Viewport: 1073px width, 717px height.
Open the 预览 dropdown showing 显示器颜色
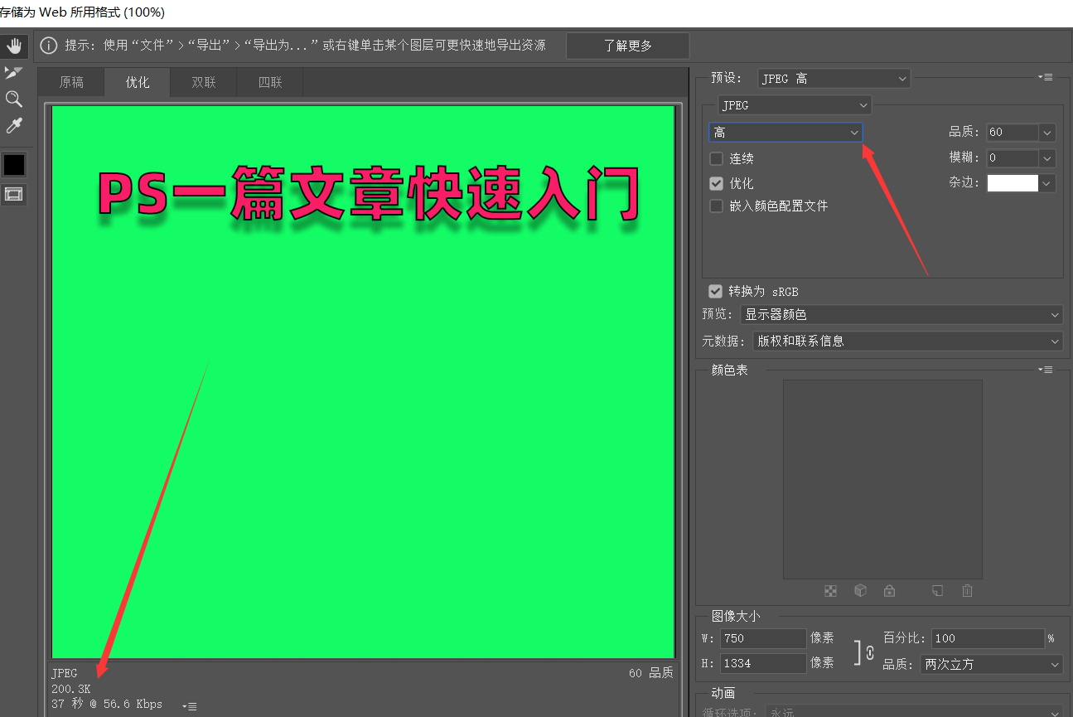[900, 315]
